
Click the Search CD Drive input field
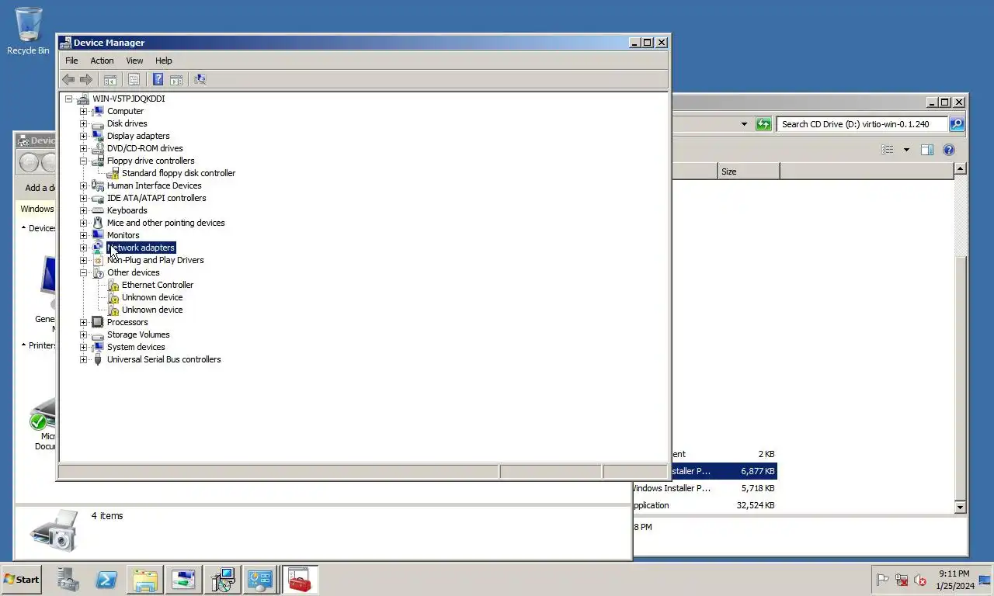[862, 124]
